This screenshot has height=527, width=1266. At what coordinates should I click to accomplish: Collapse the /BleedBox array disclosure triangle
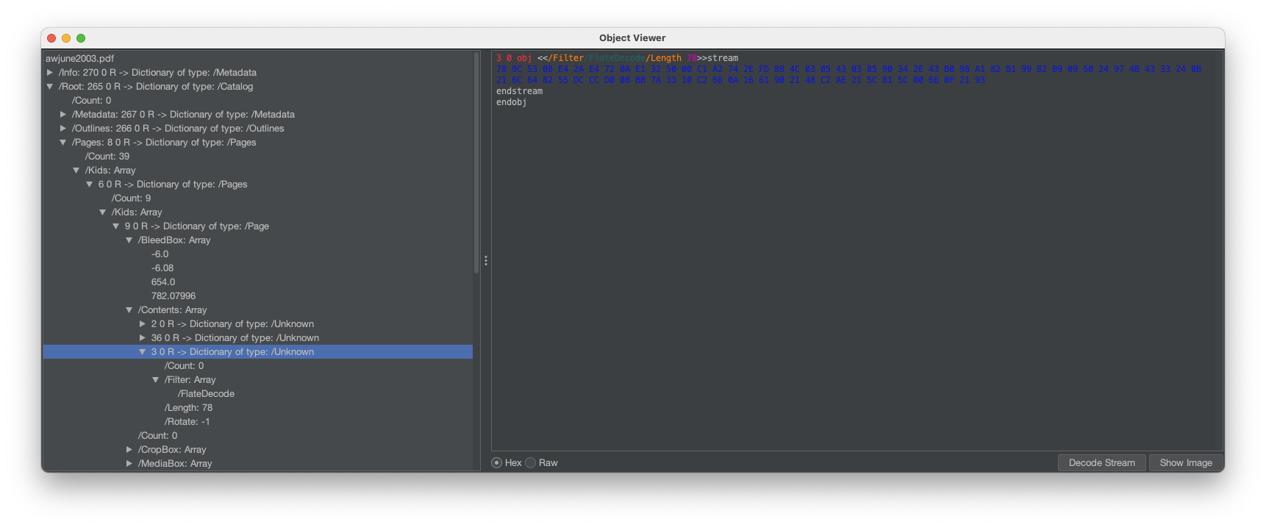(129, 240)
